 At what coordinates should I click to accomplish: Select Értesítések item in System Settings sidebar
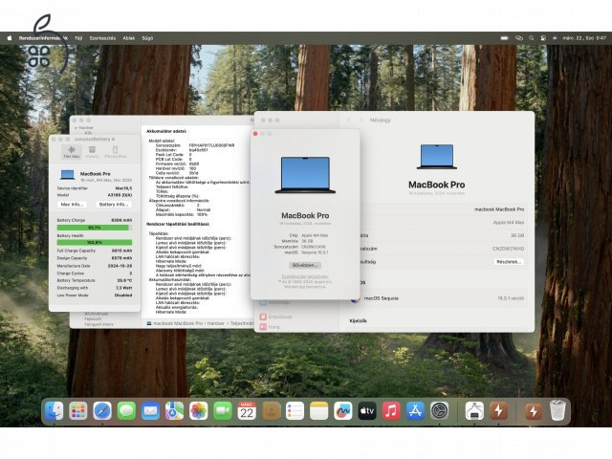(275, 317)
